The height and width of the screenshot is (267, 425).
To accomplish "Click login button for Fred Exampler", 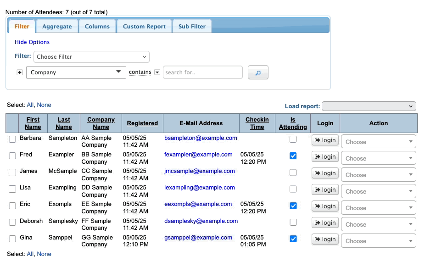I will (x=325, y=156).
